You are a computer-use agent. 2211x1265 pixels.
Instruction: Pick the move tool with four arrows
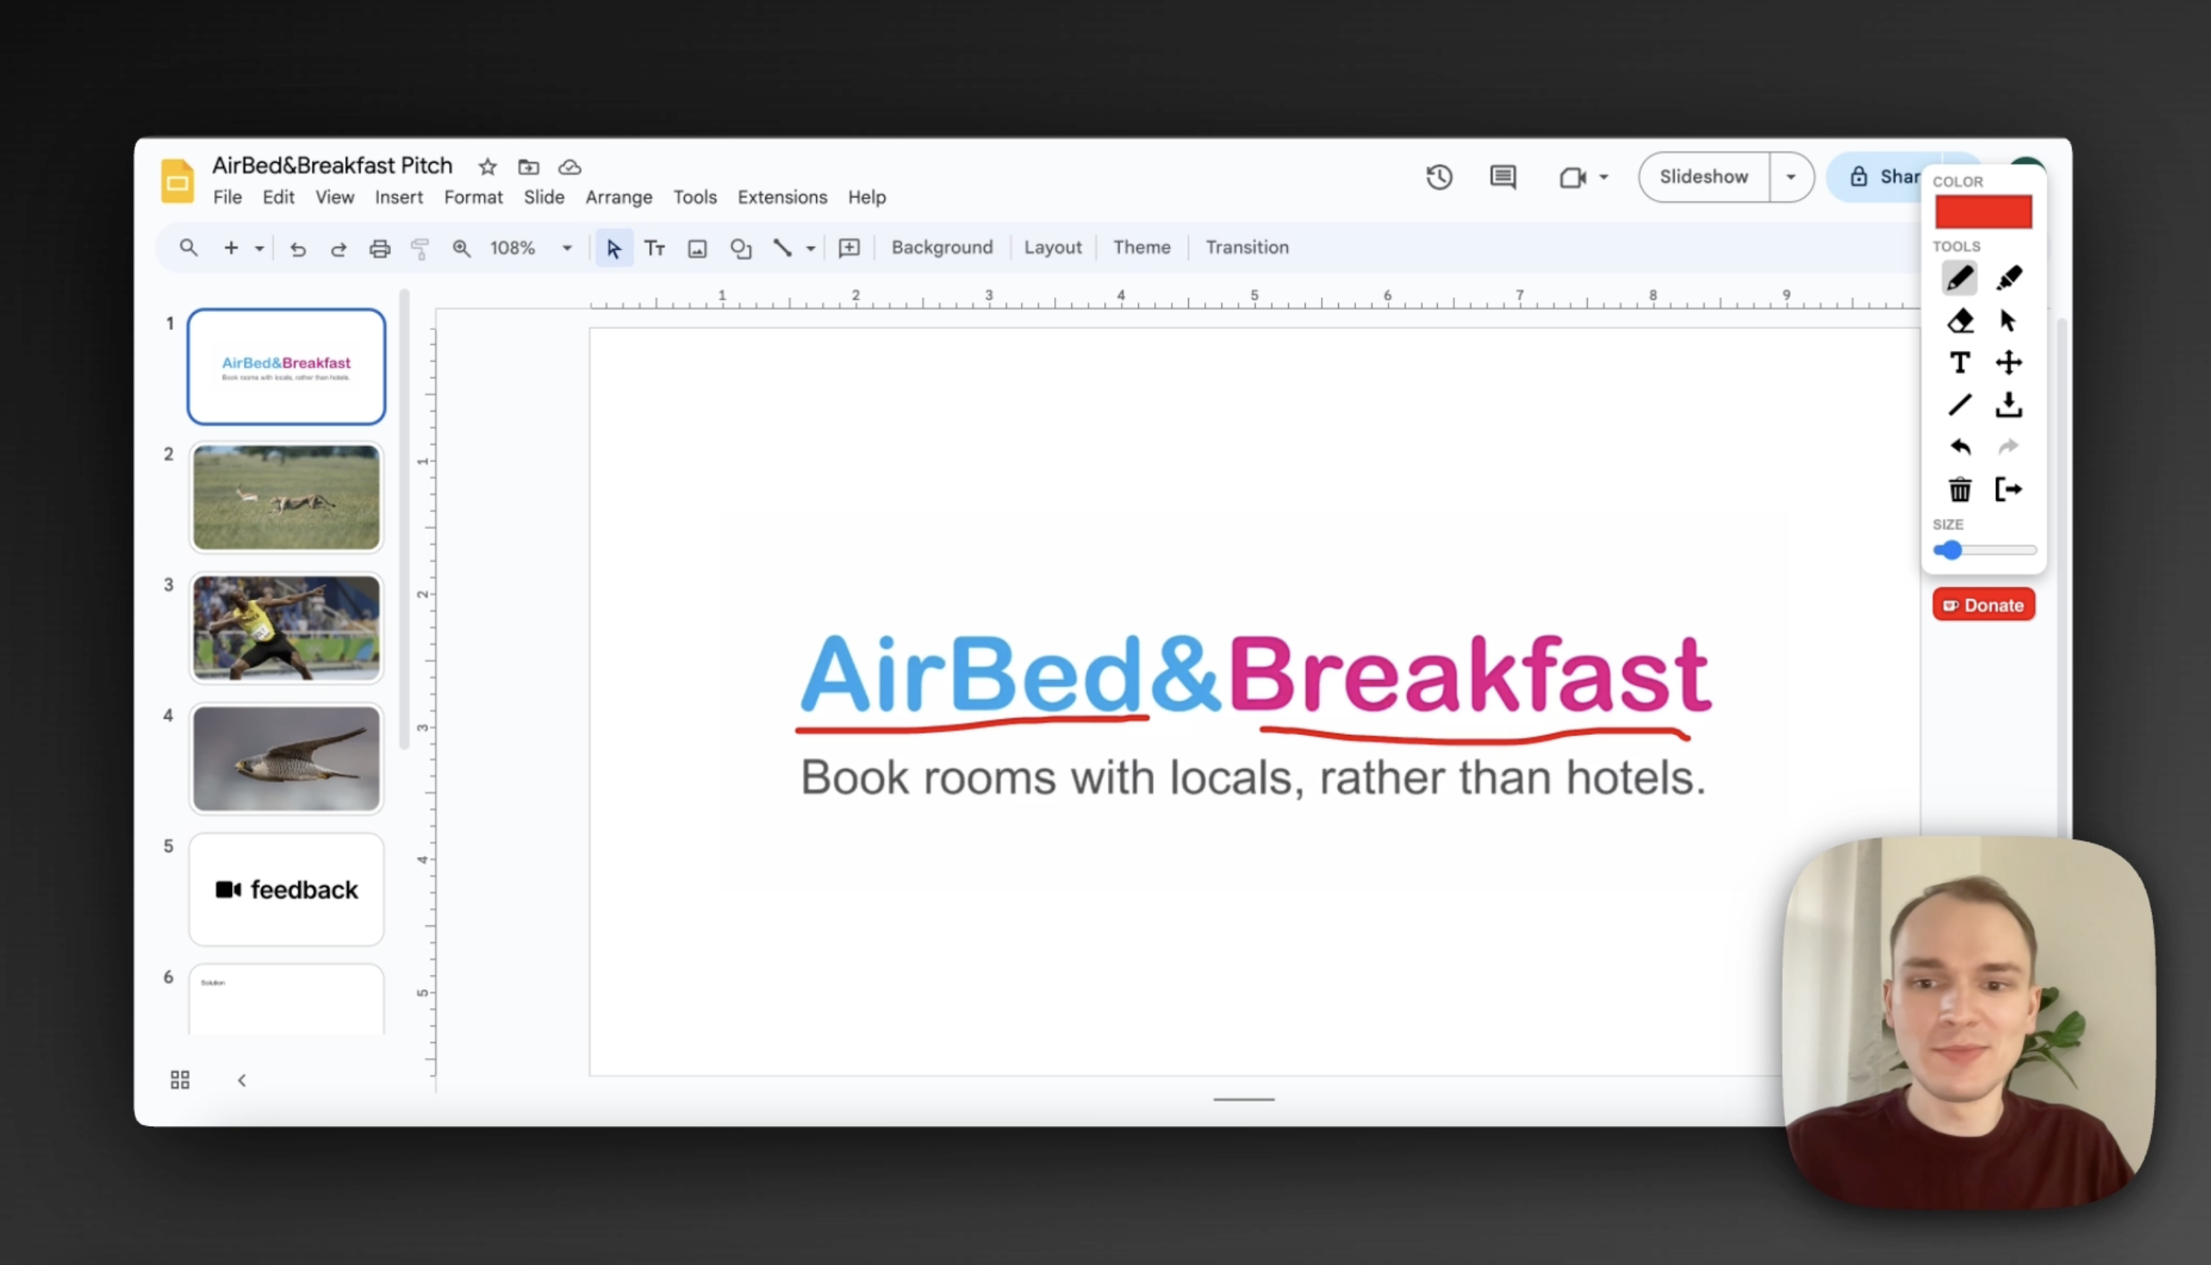(2009, 362)
